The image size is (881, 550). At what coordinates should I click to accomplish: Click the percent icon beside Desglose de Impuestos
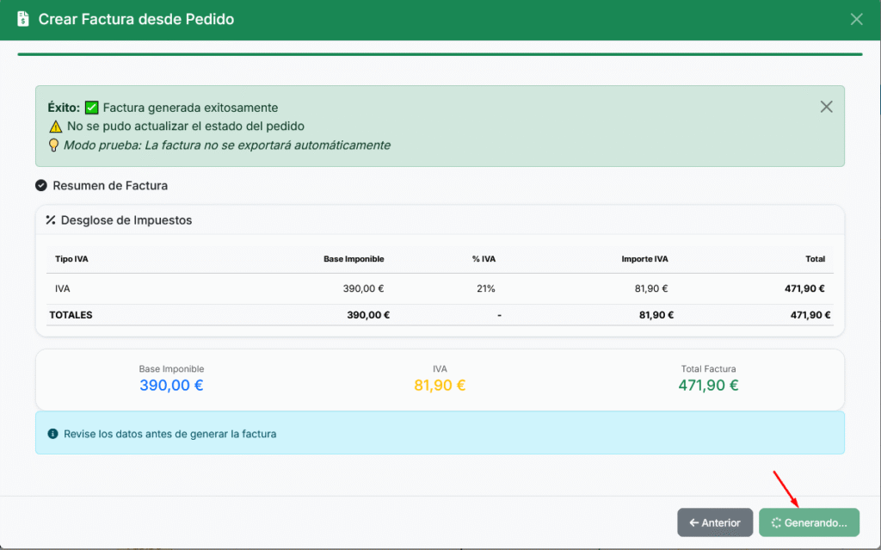tap(51, 220)
